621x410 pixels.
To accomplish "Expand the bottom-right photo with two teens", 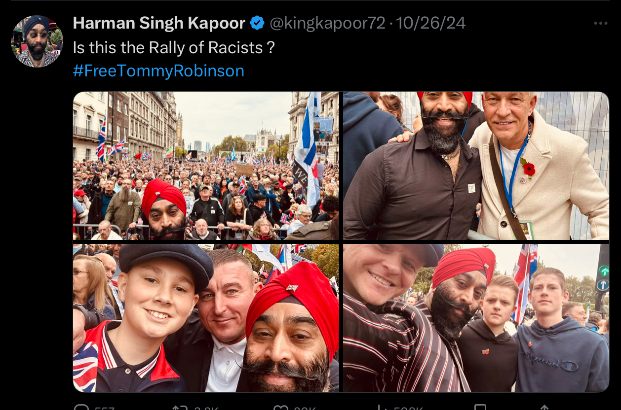I will tap(476, 318).
